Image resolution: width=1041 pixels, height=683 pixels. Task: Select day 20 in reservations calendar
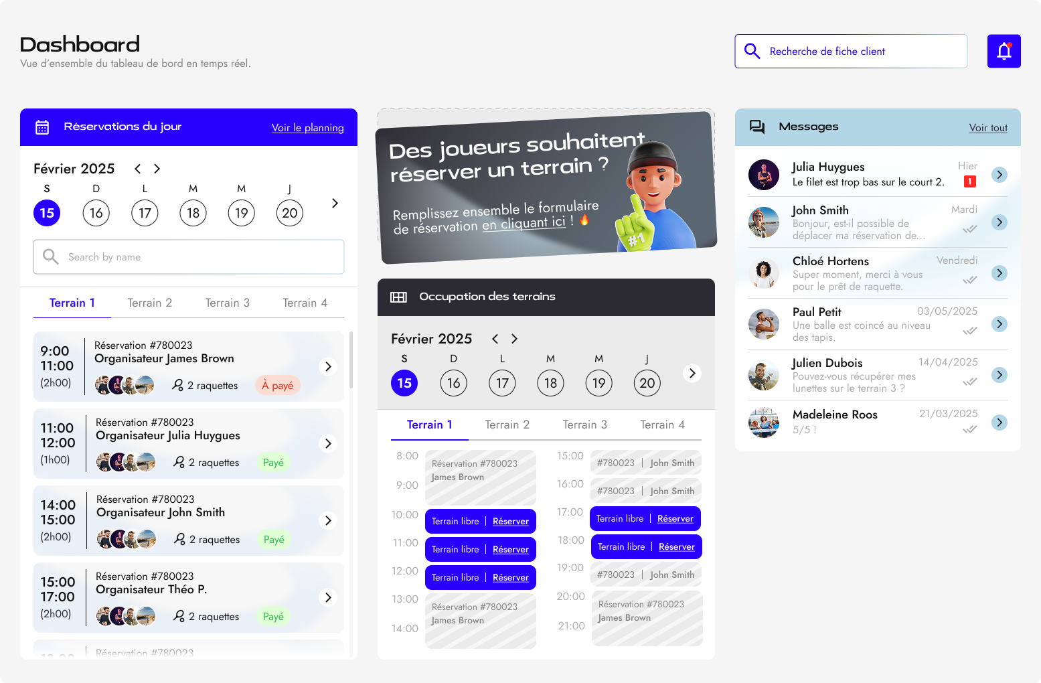289,213
